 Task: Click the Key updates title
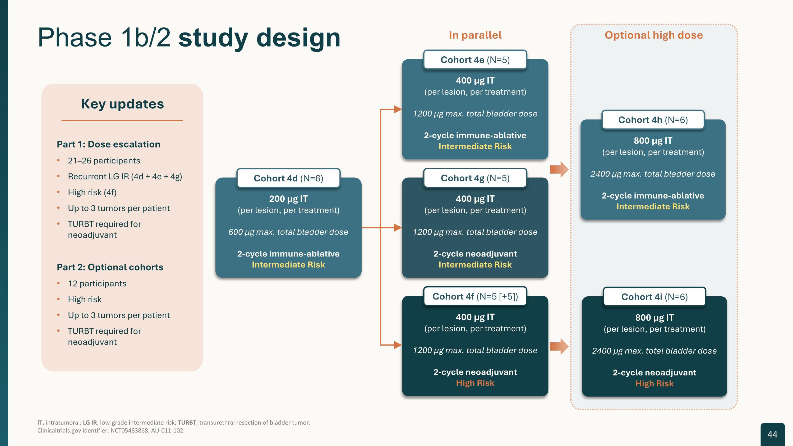pos(123,104)
